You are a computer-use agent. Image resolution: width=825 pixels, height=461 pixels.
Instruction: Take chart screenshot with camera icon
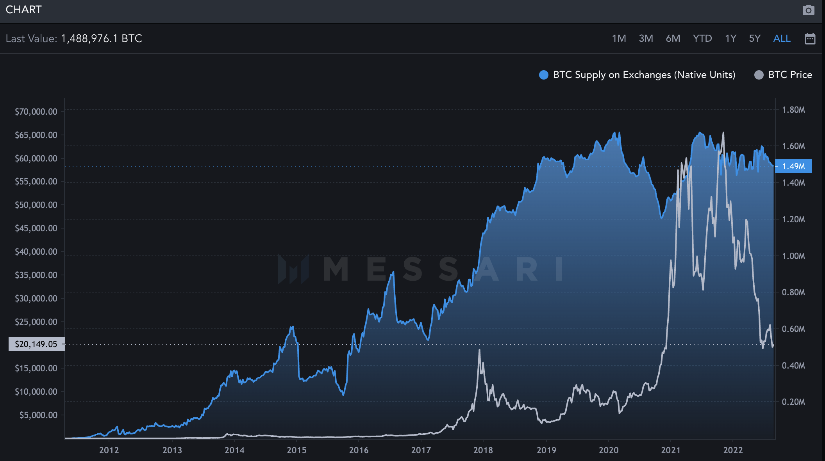tap(808, 10)
